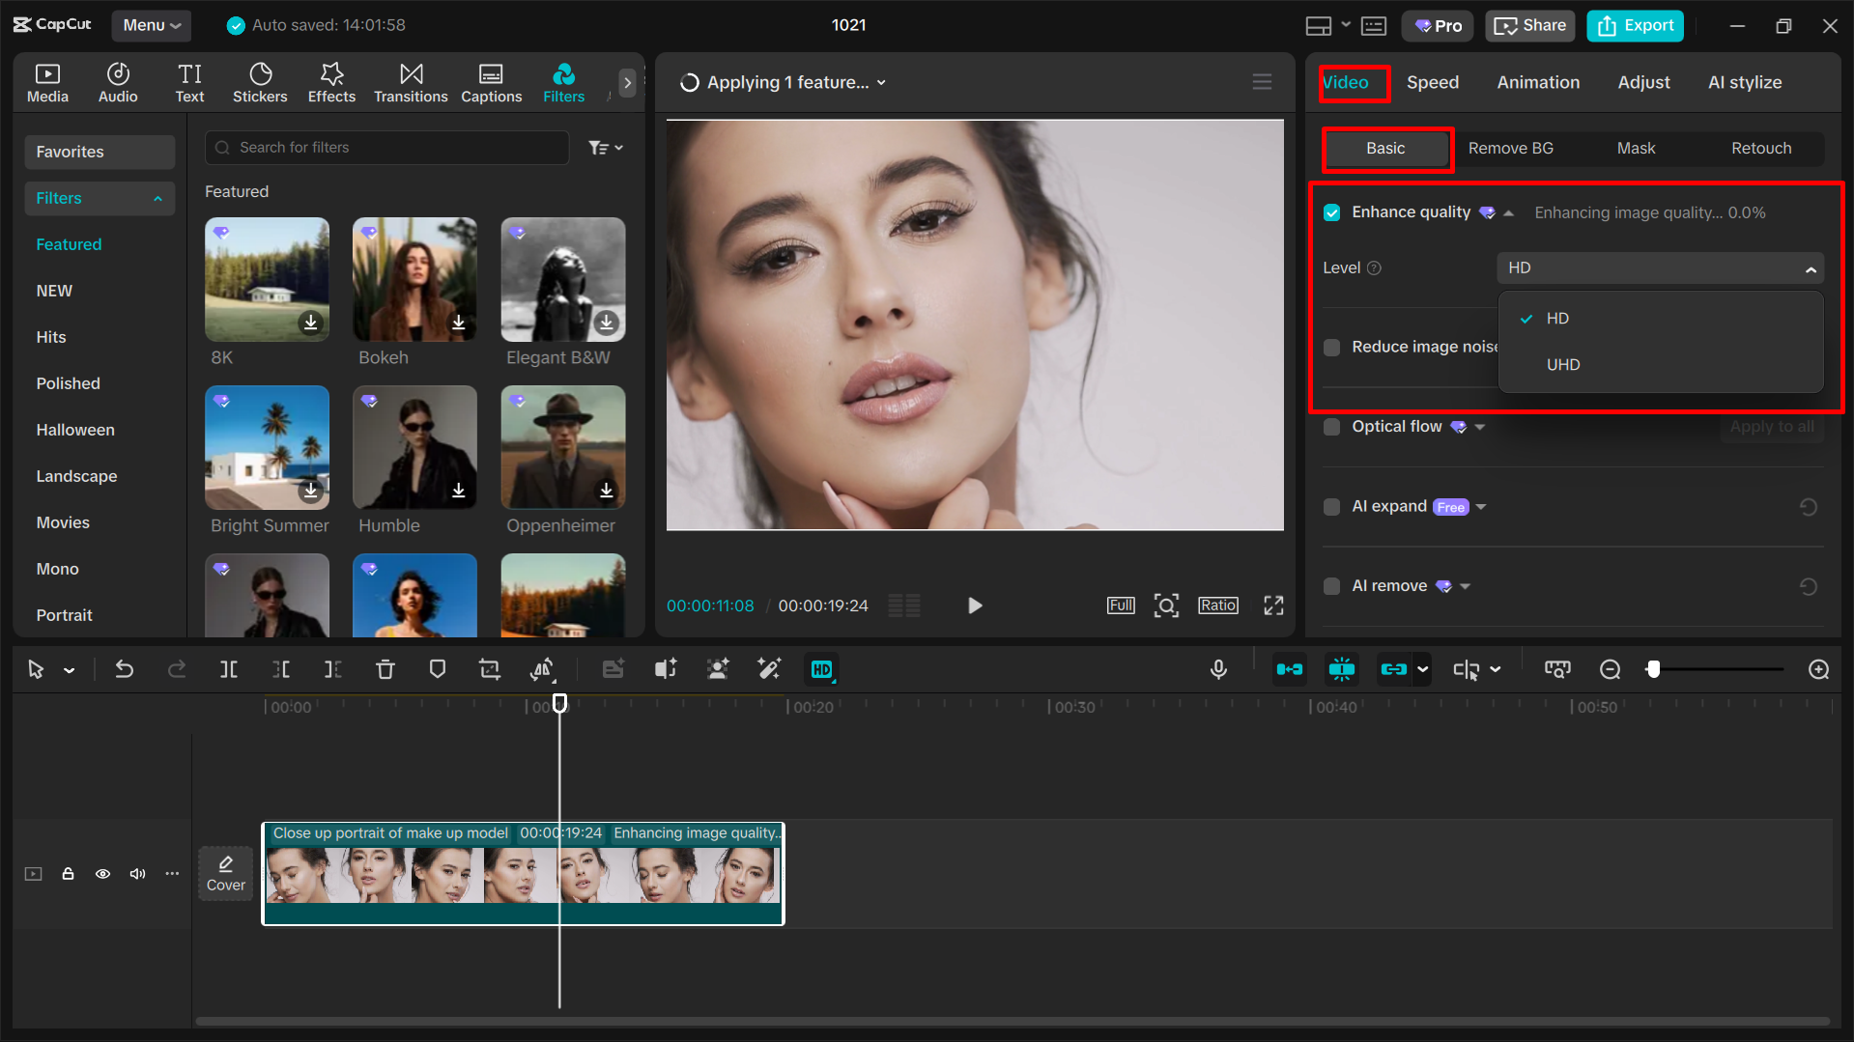
Task: Open the Crop tool in the timeline toolbar
Action: pyautogui.click(x=489, y=668)
